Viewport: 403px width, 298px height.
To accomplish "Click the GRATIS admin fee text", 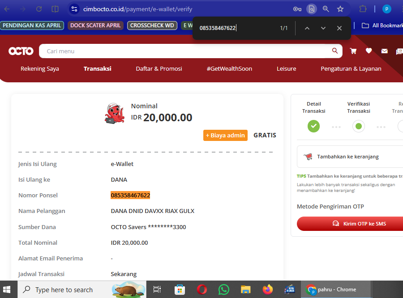I will point(265,136).
